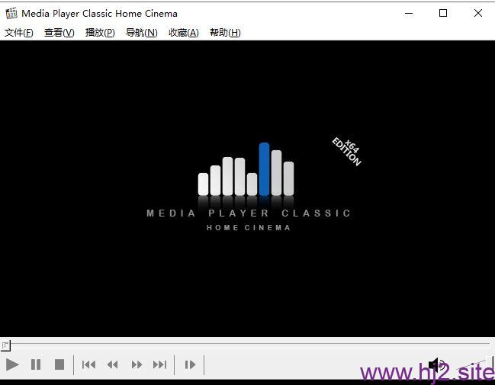Click the MPC-HC app icon in title bar
Viewport: 495px width, 385px height.
[x=11, y=13]
